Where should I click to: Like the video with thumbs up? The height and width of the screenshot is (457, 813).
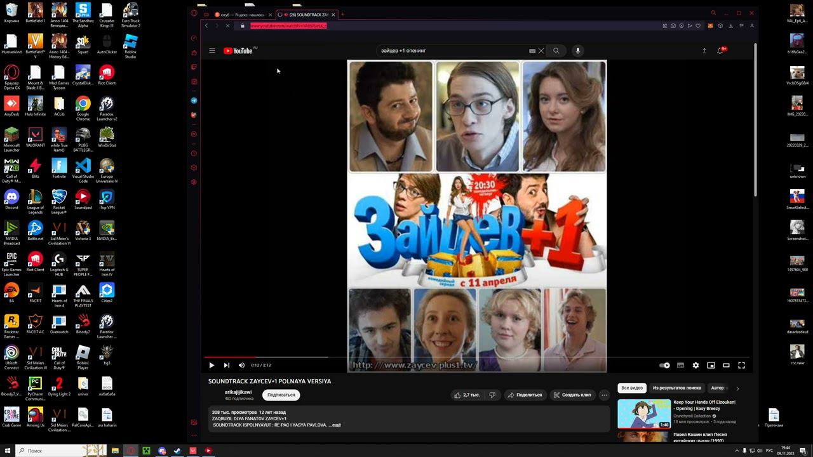pyautogui.click(x=466, y=395)
